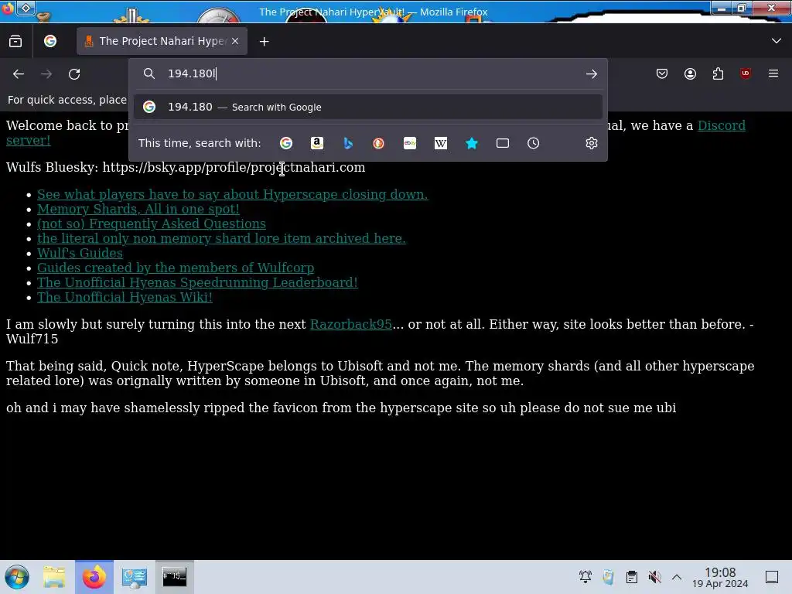Expand hidden system tray icons arrow
This screenshot has height=594, width=792.
(677, 577)
